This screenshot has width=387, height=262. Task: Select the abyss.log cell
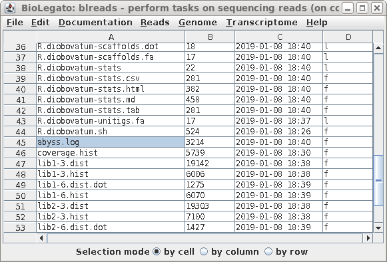tap(111, 142)
